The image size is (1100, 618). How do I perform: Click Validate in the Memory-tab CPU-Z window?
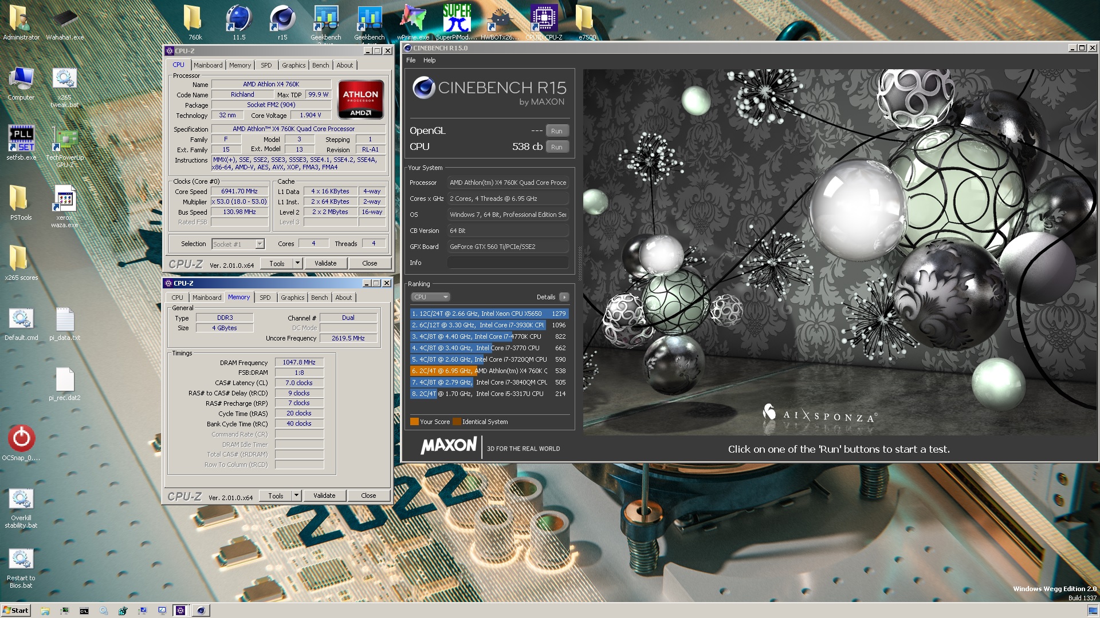(x=324, y=496)
